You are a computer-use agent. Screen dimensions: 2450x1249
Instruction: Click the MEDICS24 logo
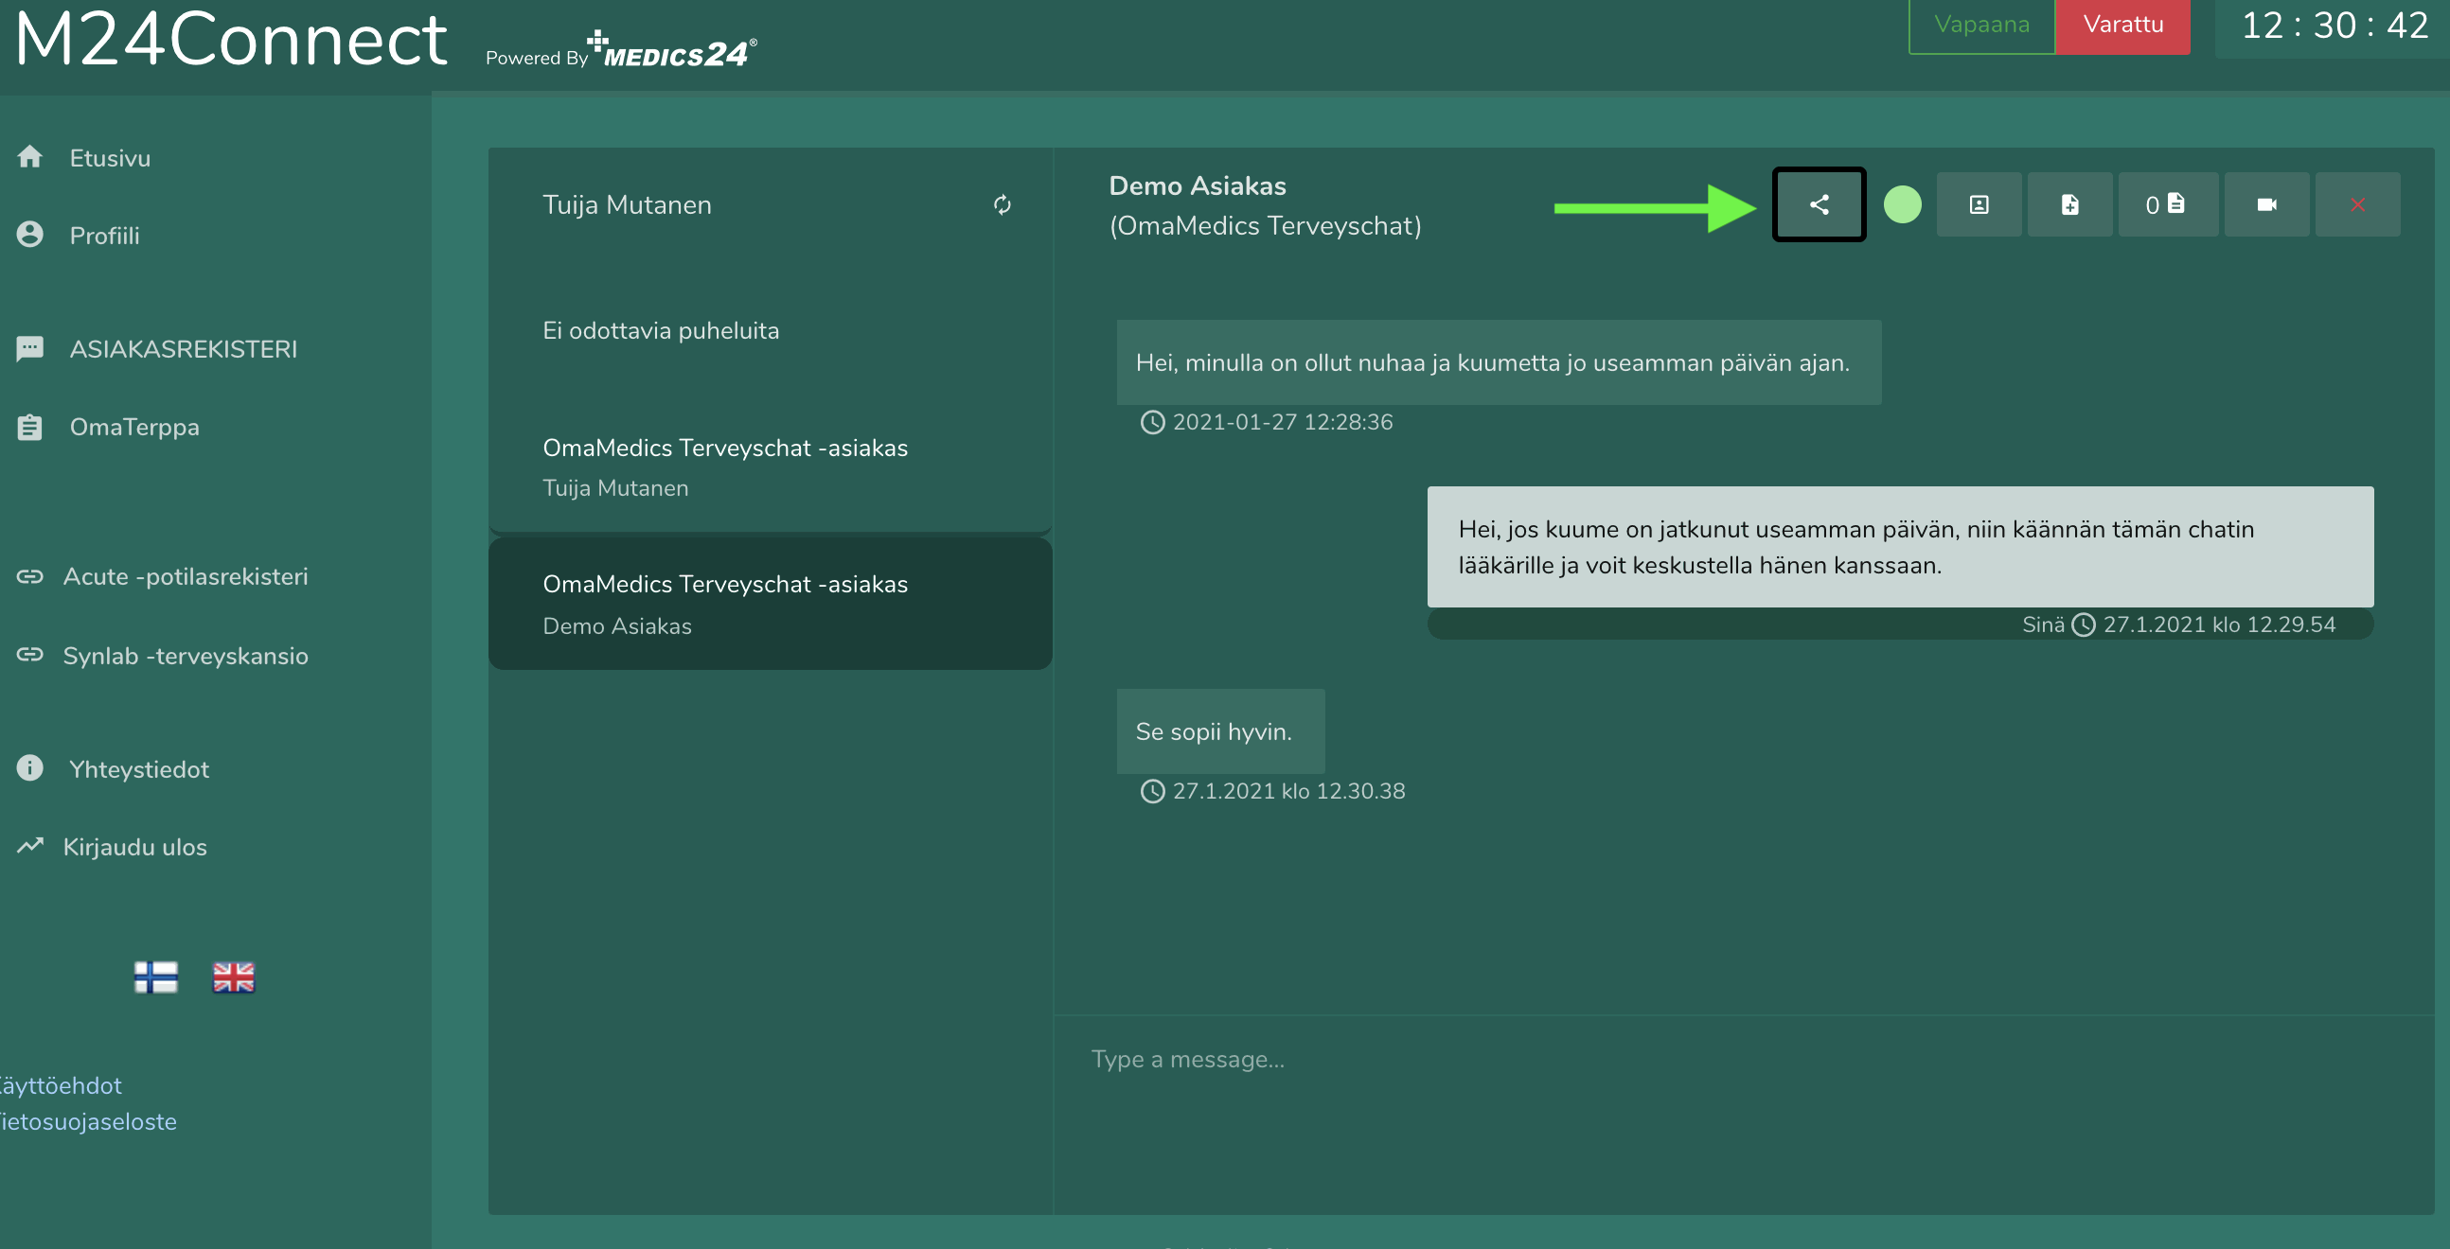pos(672,51)
